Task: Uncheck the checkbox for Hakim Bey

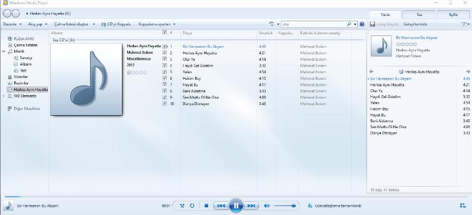Action: [x=164, y=78]
